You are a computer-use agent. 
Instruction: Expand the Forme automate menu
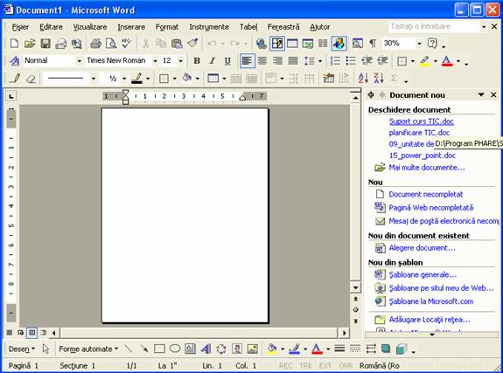coord(88,349)
